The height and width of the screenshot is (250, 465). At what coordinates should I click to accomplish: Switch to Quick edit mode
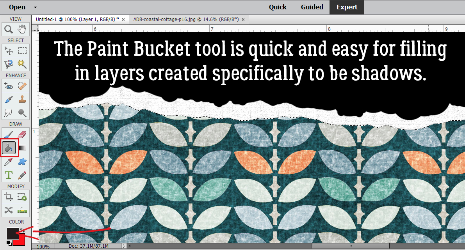coord(278,7)
